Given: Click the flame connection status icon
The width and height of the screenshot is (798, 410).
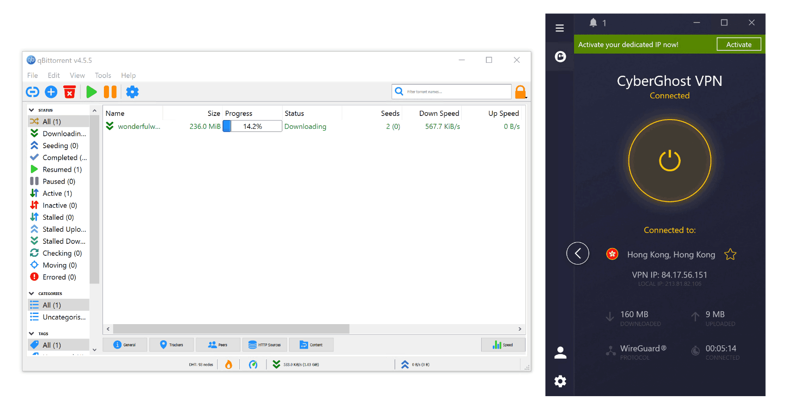Looking at the screenshot, I should pos(229,365).
